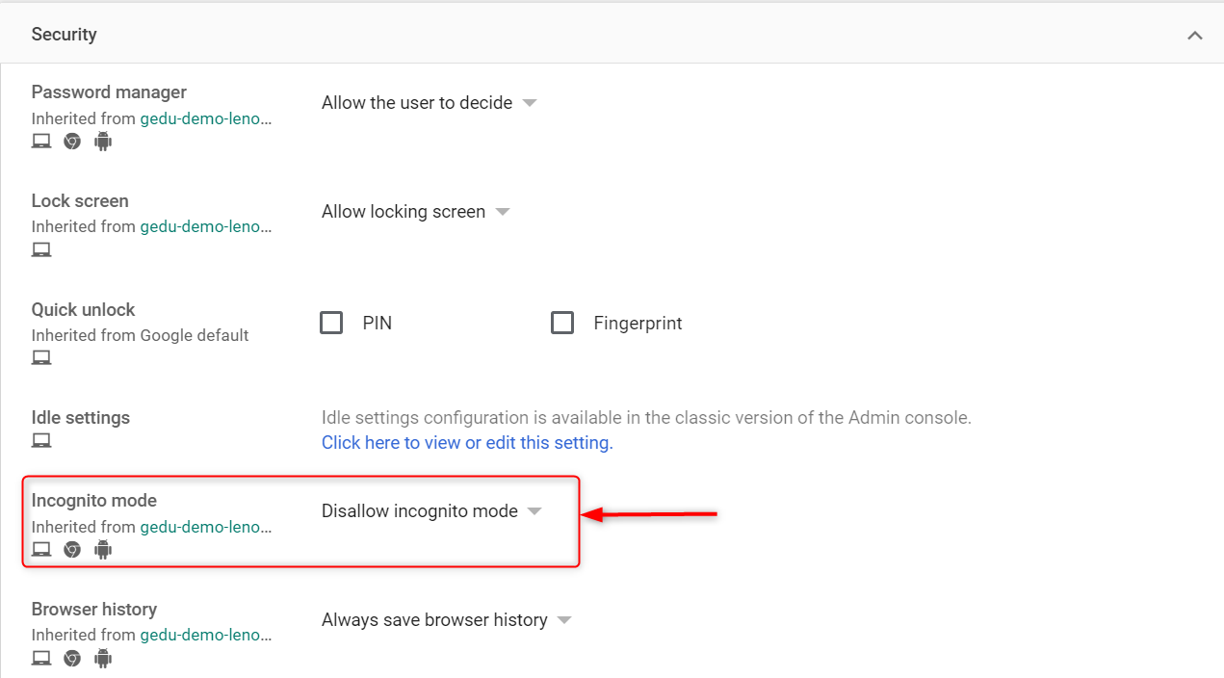
Task: Click the device icon under Lock screen
Action: pos(41,248)
